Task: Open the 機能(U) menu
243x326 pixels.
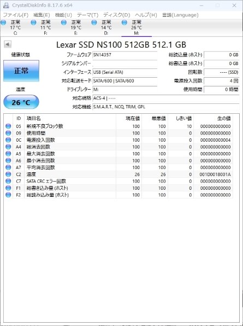Action: click(63, 15)
